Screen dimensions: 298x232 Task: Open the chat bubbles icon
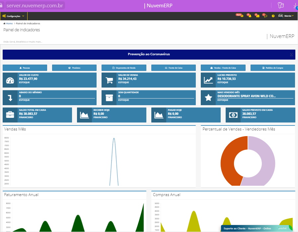click(265, 16)
